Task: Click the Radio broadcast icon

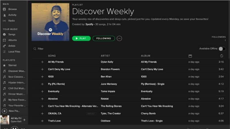Action: pyautogui.click(x=4, y=21)
